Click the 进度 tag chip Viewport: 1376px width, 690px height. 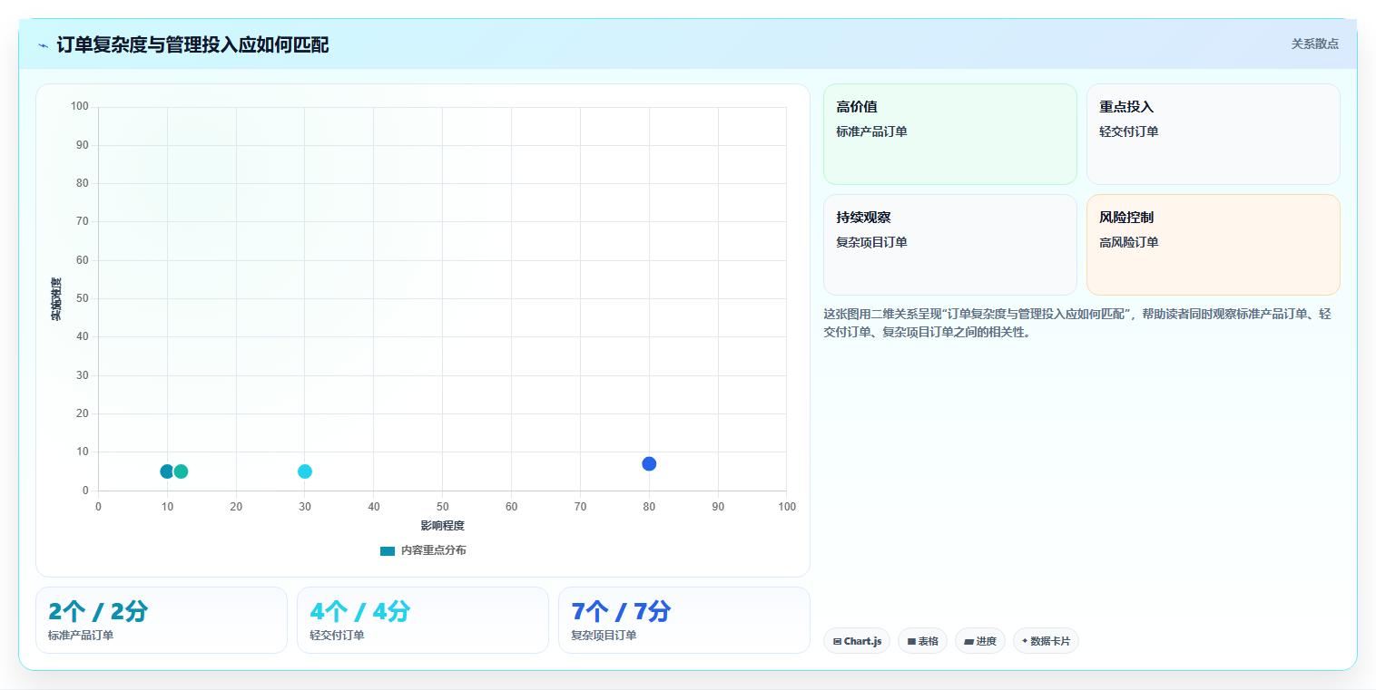point(980,641)
